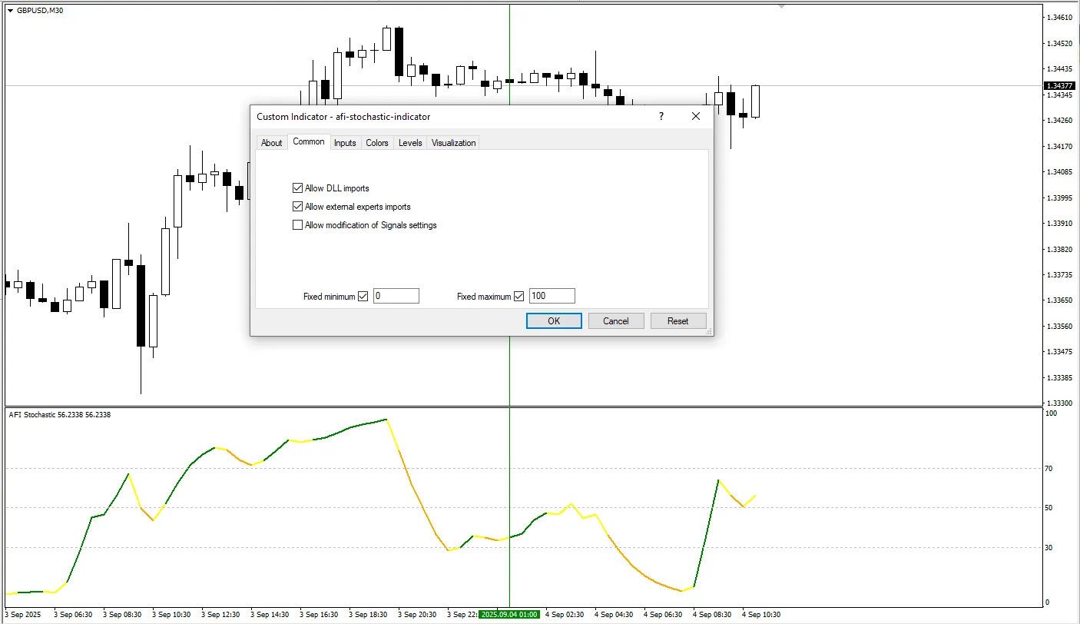Open the Visualization tab

click(x=453, y=142)
